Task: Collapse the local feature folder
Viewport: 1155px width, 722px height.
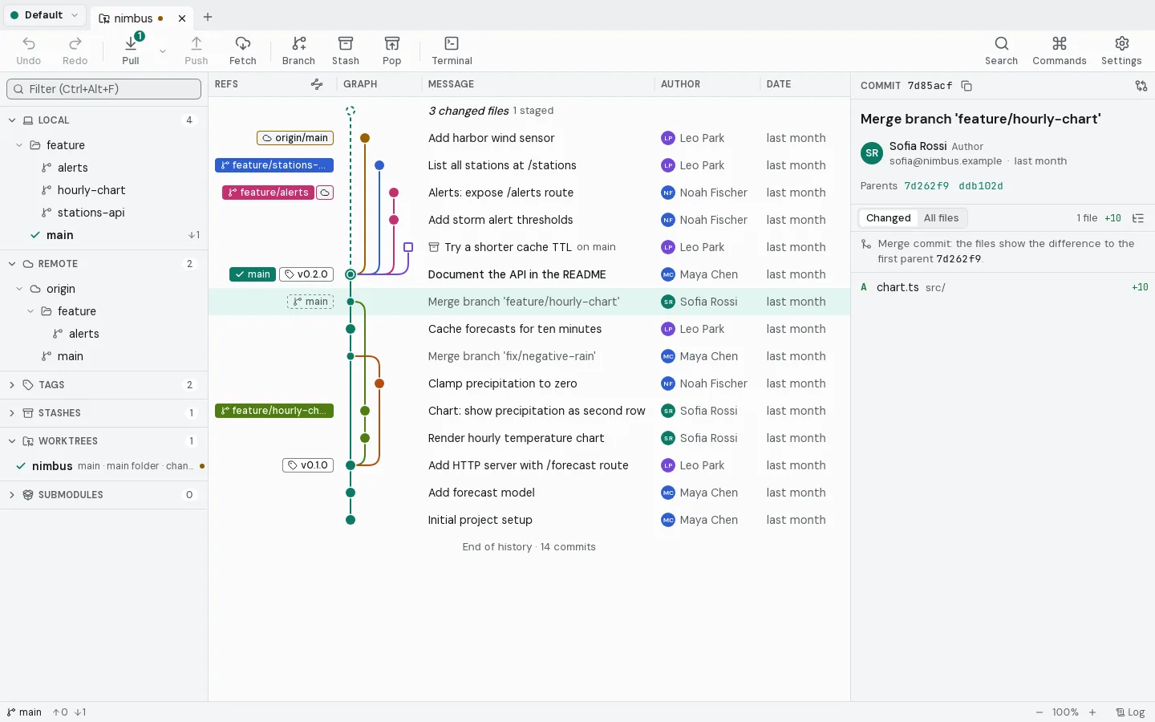Action: point(19,145)
